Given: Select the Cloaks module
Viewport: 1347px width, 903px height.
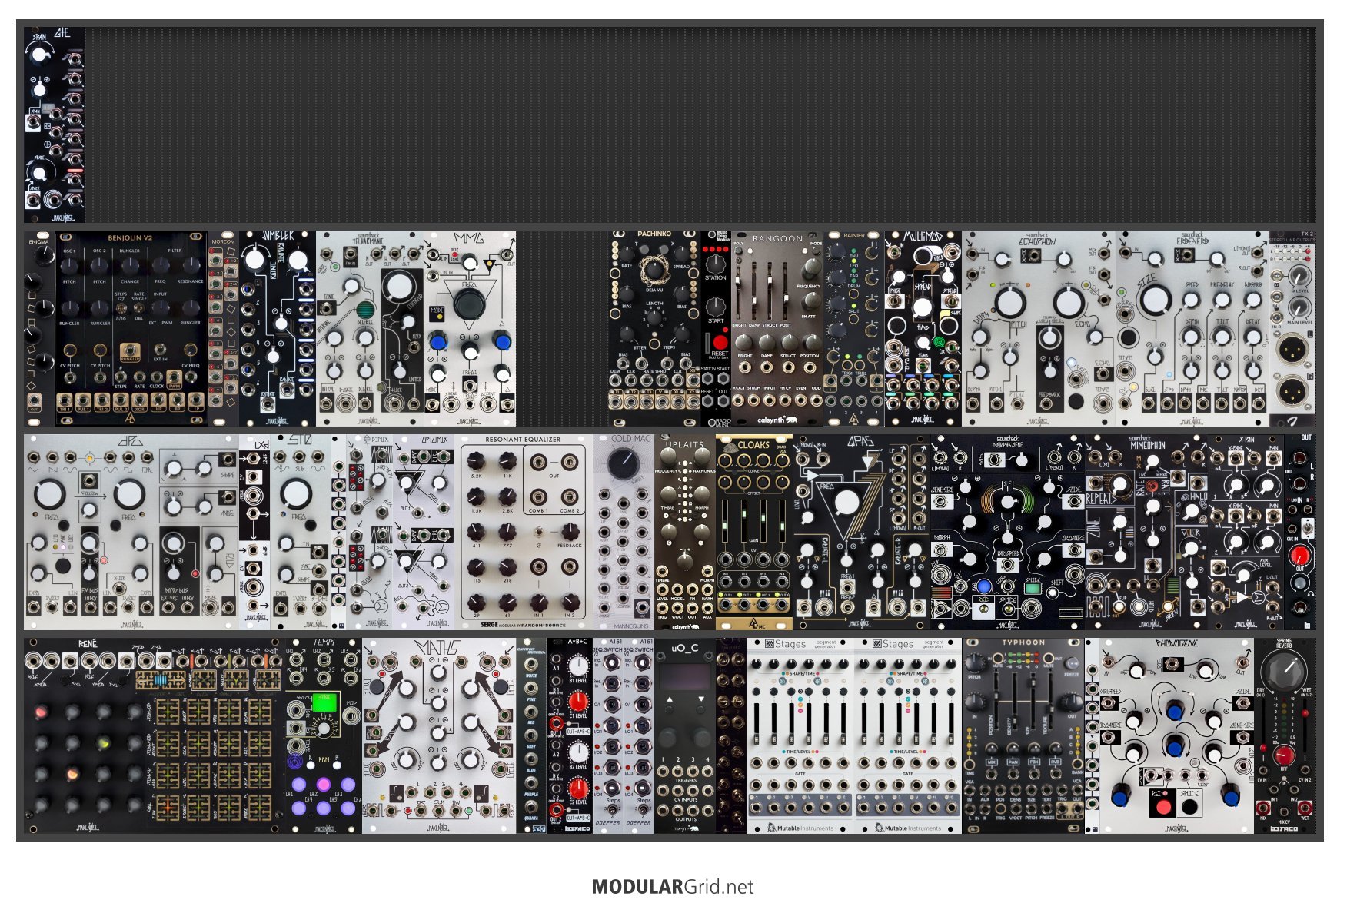Looking at the screenshot, I should tap(754, 532).
